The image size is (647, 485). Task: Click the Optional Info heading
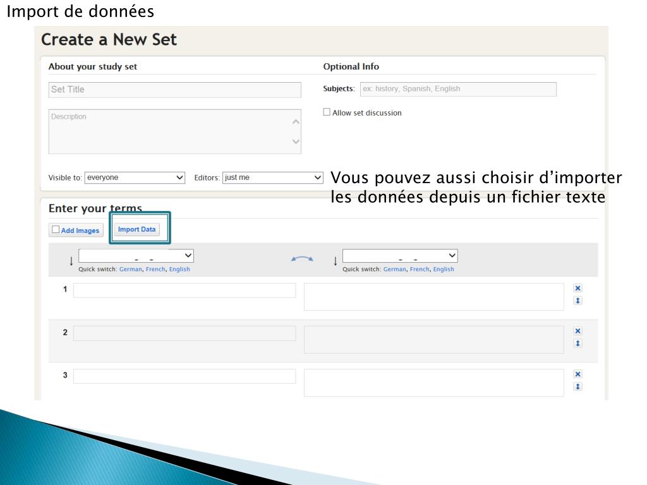point(351,66)
